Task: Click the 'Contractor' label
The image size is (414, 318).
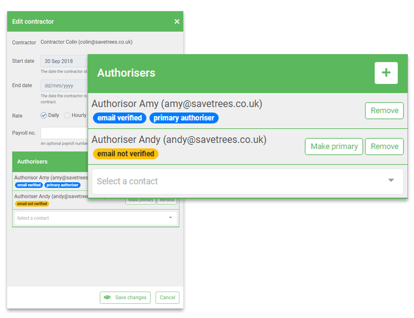Action: (24, 43)
